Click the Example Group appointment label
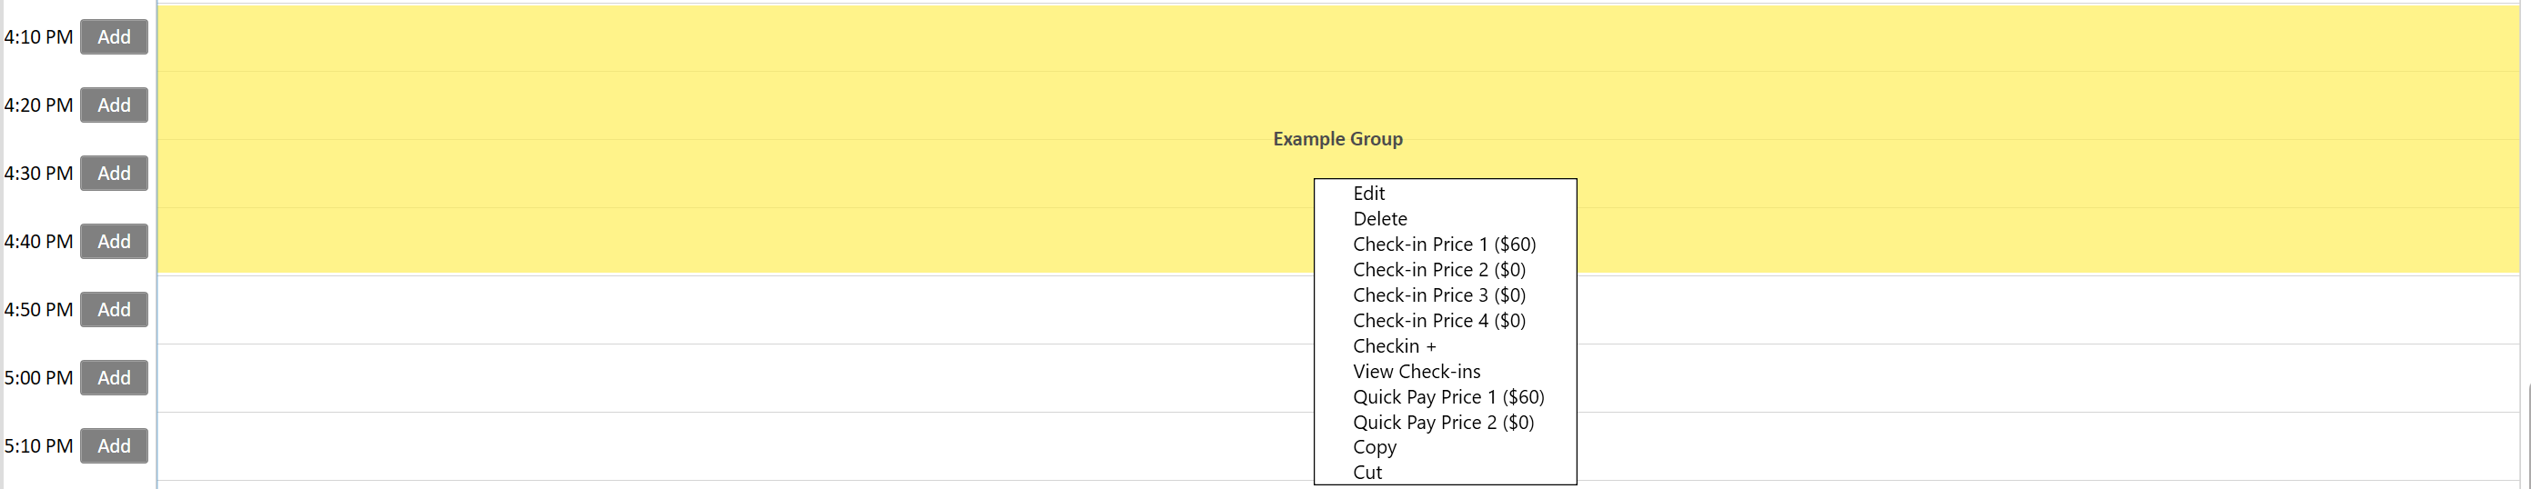2531x489 pixels. point(1337,139)
